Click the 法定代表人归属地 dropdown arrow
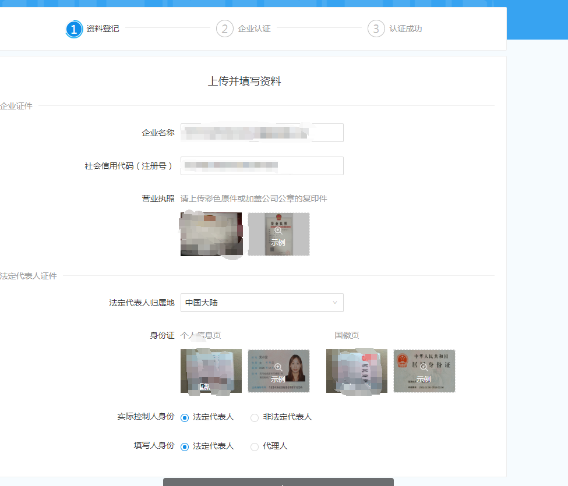 334,303
